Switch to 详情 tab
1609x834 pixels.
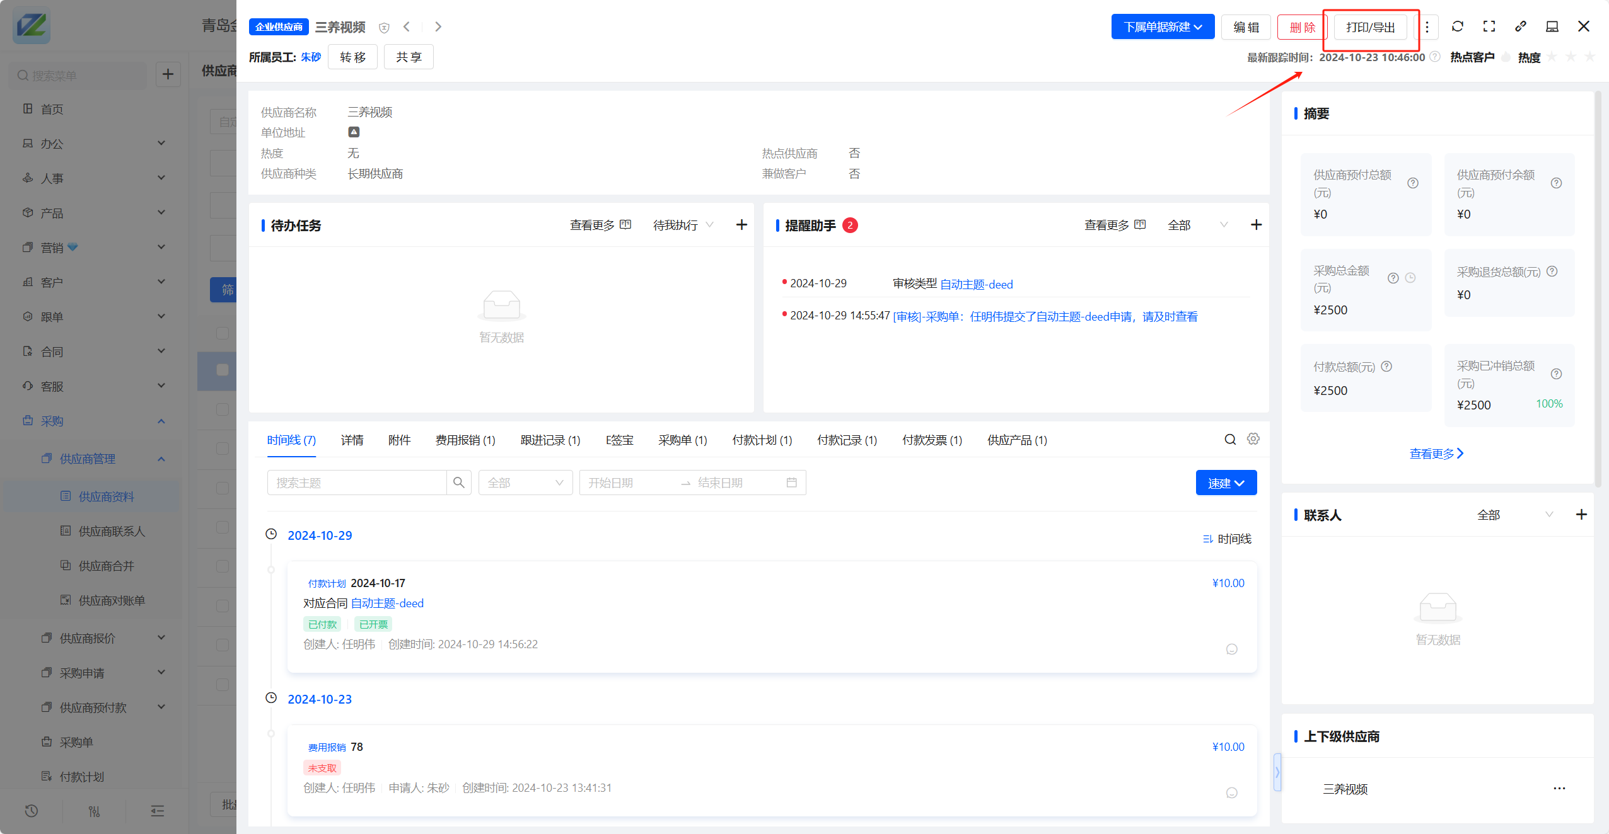pos(352,440)
